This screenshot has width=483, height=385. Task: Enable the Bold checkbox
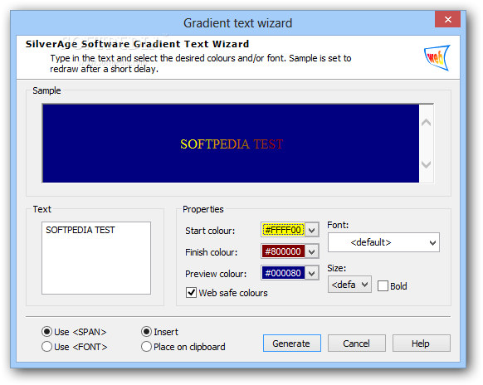pos(383,285)
